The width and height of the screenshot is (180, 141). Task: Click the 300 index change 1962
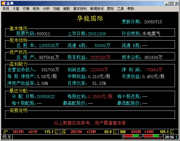pyautogui.click(x=149, y=132)
